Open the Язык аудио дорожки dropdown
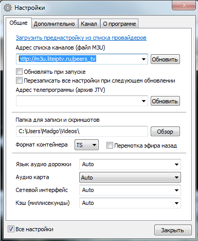The height and width of the screenshot is (241, 198). click(130, 164)
